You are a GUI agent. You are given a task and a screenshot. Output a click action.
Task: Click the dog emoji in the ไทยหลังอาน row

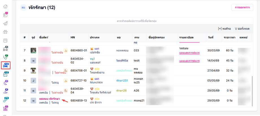pos(92,69)
